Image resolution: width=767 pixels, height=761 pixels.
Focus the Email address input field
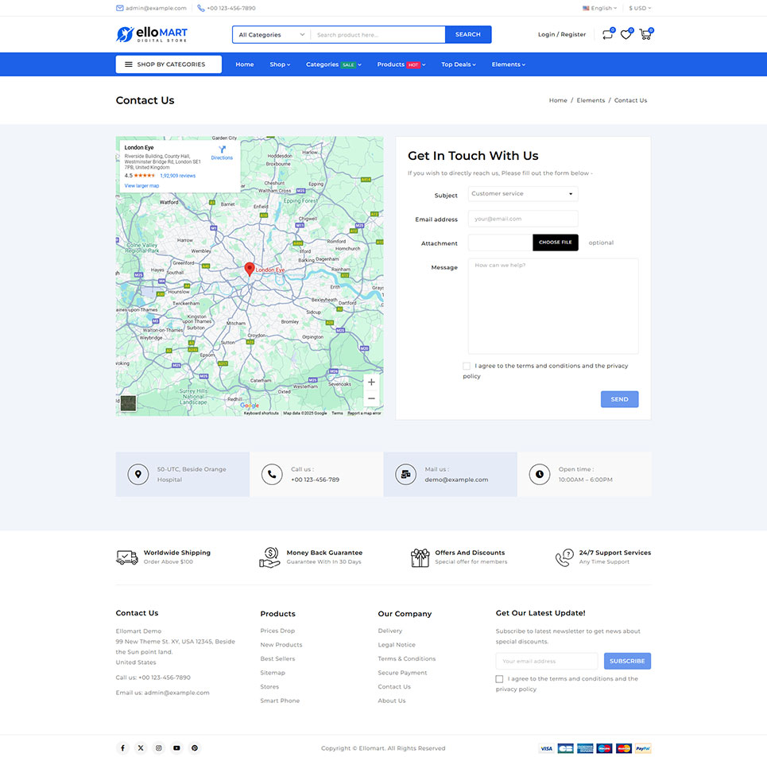[x=522, y=219]
